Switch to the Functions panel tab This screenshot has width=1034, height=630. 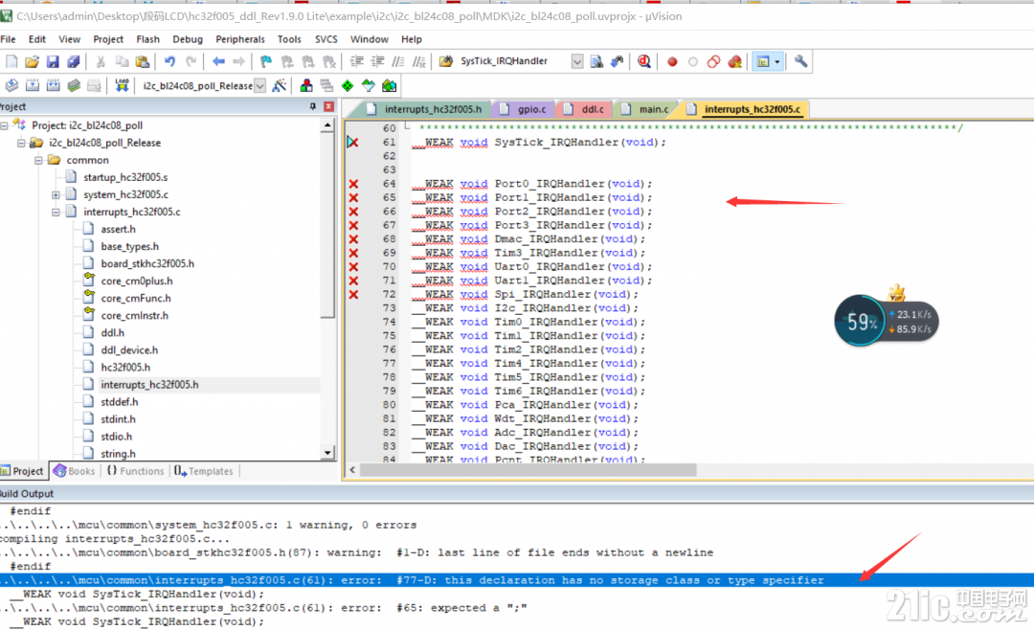point(135,471)
